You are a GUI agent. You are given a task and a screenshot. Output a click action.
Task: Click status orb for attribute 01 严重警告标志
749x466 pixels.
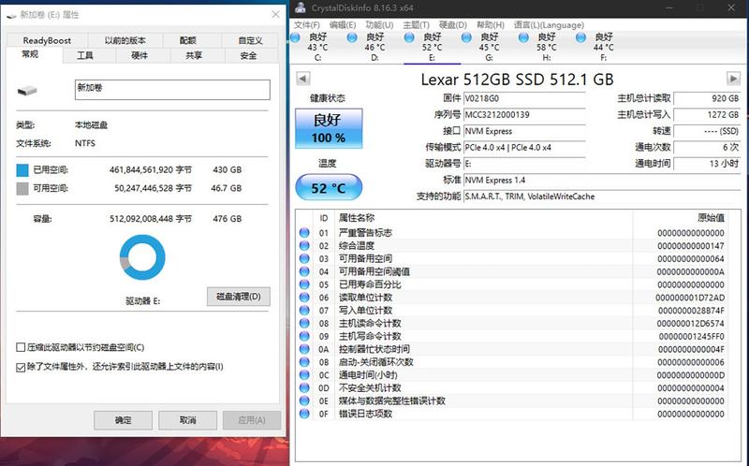pos(304,232)
